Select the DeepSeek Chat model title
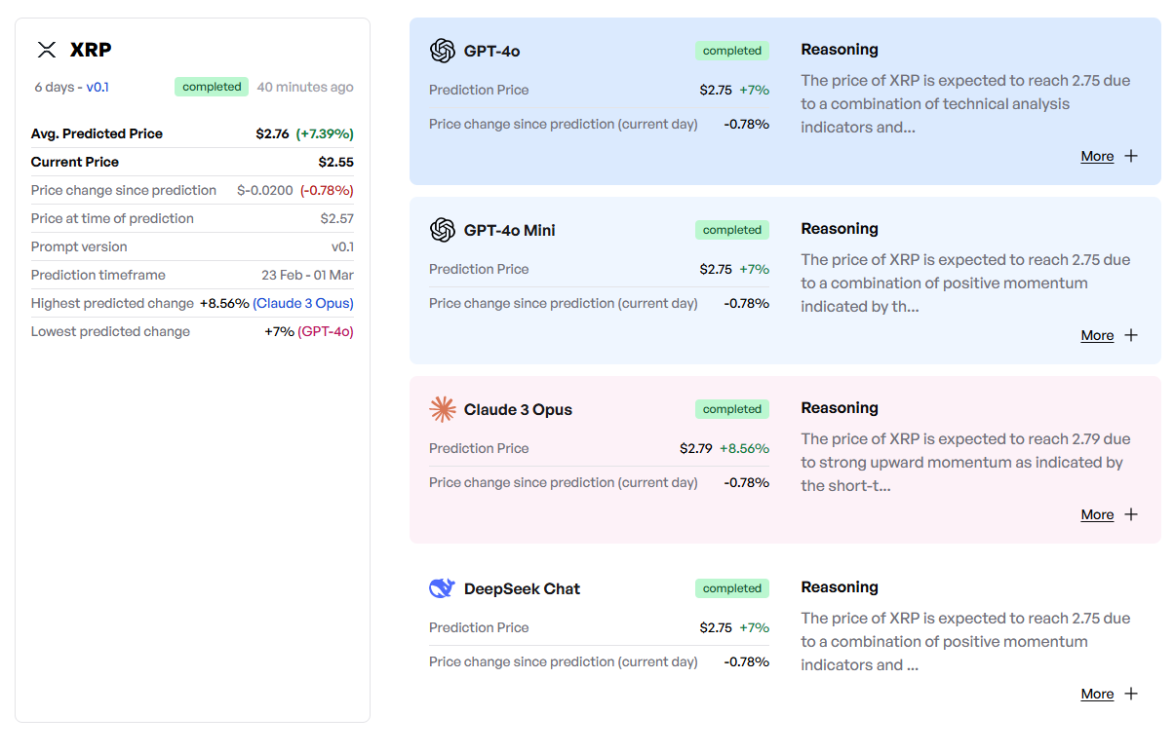 tap(522, 588)
